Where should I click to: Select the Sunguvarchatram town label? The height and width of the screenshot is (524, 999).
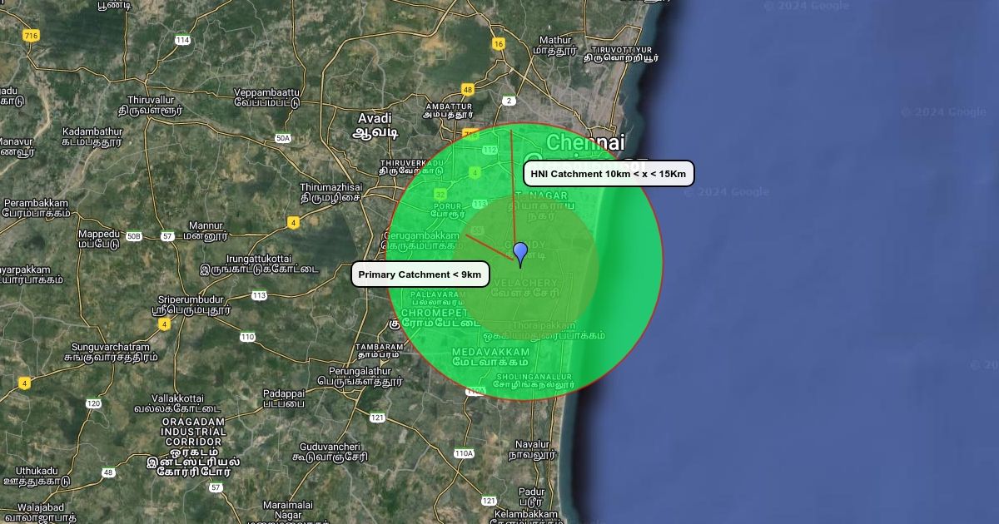click(110, 352)
